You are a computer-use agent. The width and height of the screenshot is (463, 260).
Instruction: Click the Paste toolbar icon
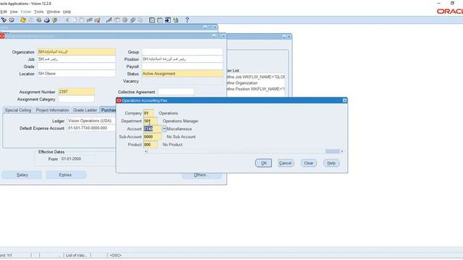point(82,20)
